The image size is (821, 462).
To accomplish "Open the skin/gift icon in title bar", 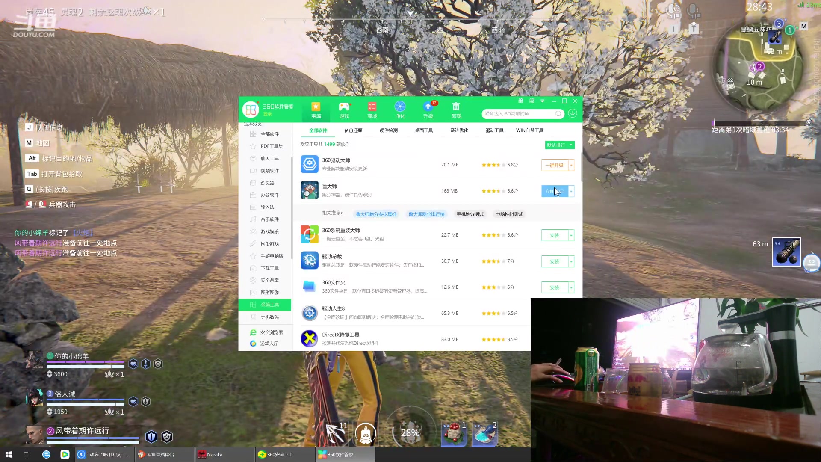I will tap(520, 101).
